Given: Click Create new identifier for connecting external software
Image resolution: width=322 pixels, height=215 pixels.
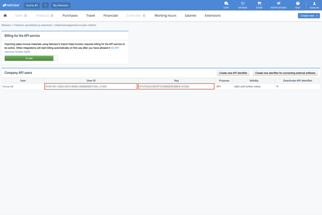Looking at the screenshot, I should [x=285, y=73].
